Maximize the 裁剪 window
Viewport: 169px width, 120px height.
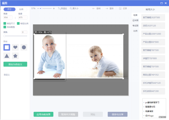click(162, 3)
